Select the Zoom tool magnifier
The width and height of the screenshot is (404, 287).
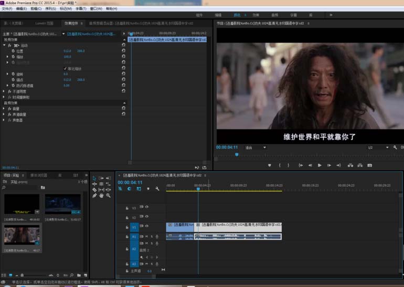tap(108, 196)
